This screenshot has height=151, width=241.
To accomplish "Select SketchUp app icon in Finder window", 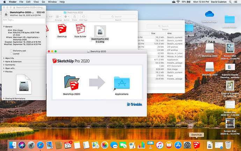I will click(62, 29).
